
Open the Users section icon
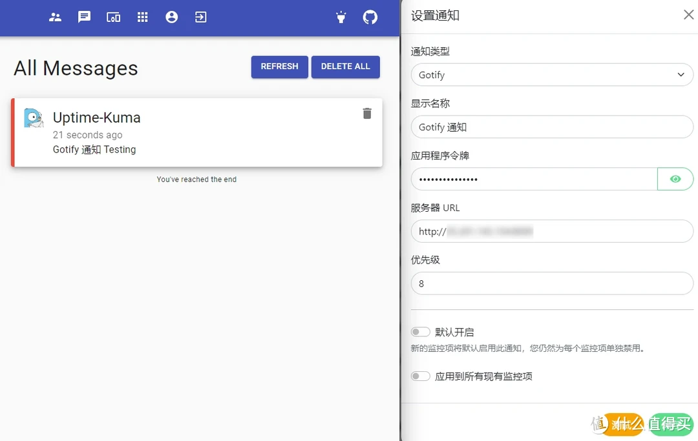pos(55,17)
